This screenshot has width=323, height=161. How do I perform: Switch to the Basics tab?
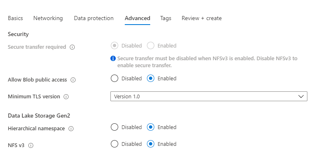pos(15,18)
